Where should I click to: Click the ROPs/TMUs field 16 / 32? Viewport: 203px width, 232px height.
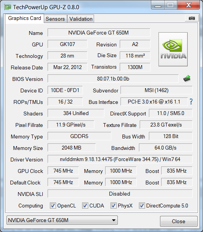(x=65, y=102)
